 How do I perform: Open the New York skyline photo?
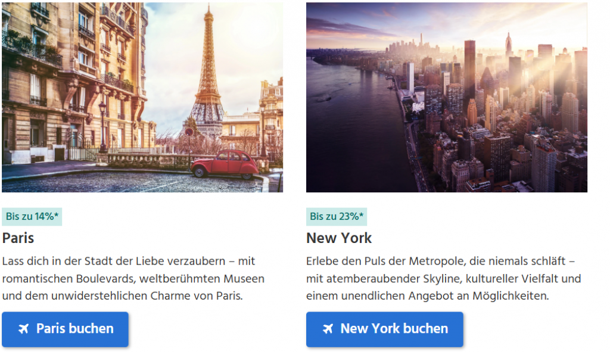(447, 97)
